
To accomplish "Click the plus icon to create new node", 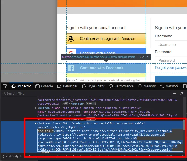I will tap(174, 93).
